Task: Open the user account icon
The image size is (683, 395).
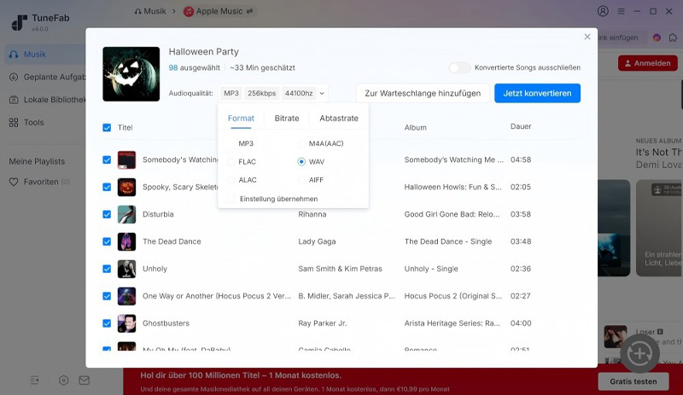Action: coord(603,11)
